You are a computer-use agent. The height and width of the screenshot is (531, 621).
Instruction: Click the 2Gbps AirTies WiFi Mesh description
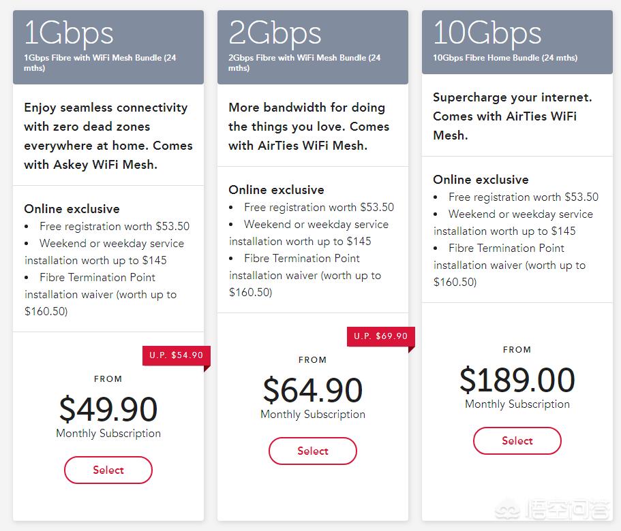309,127
